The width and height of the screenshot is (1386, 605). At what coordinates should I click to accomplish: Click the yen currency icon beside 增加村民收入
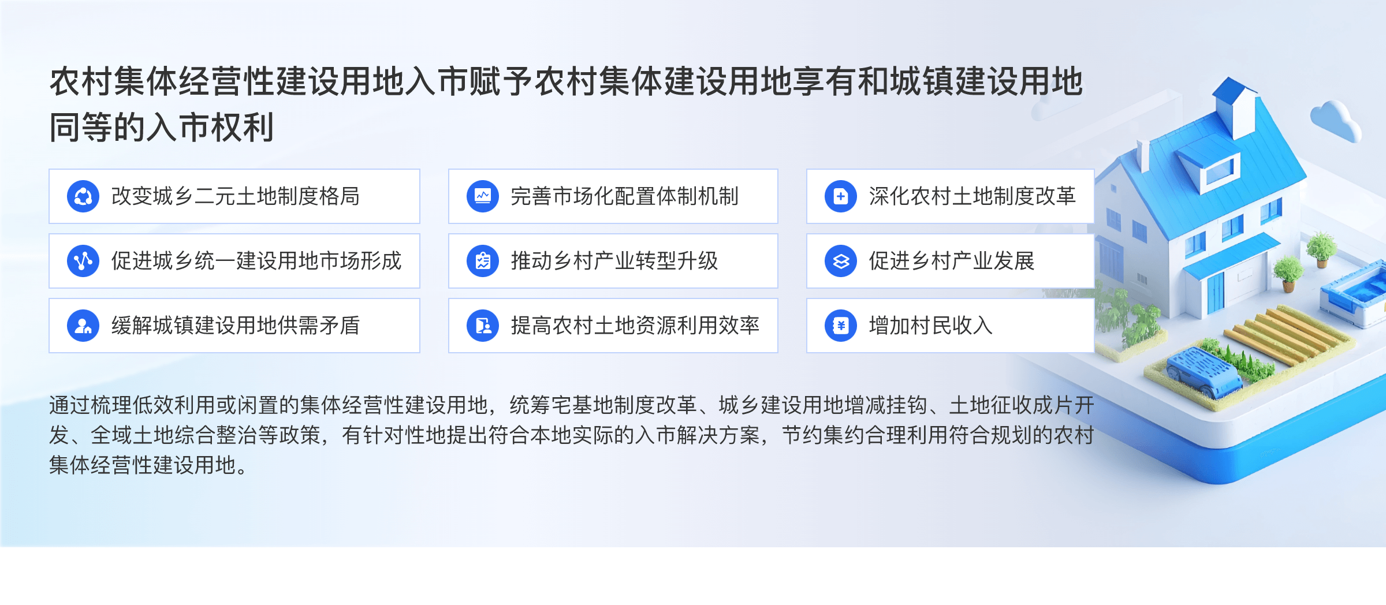(x=841, y=326)
